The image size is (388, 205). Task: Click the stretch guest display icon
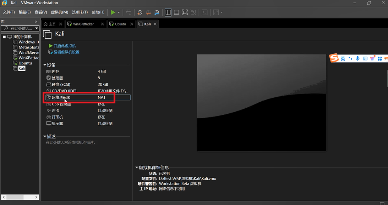(x=216, y=12)
